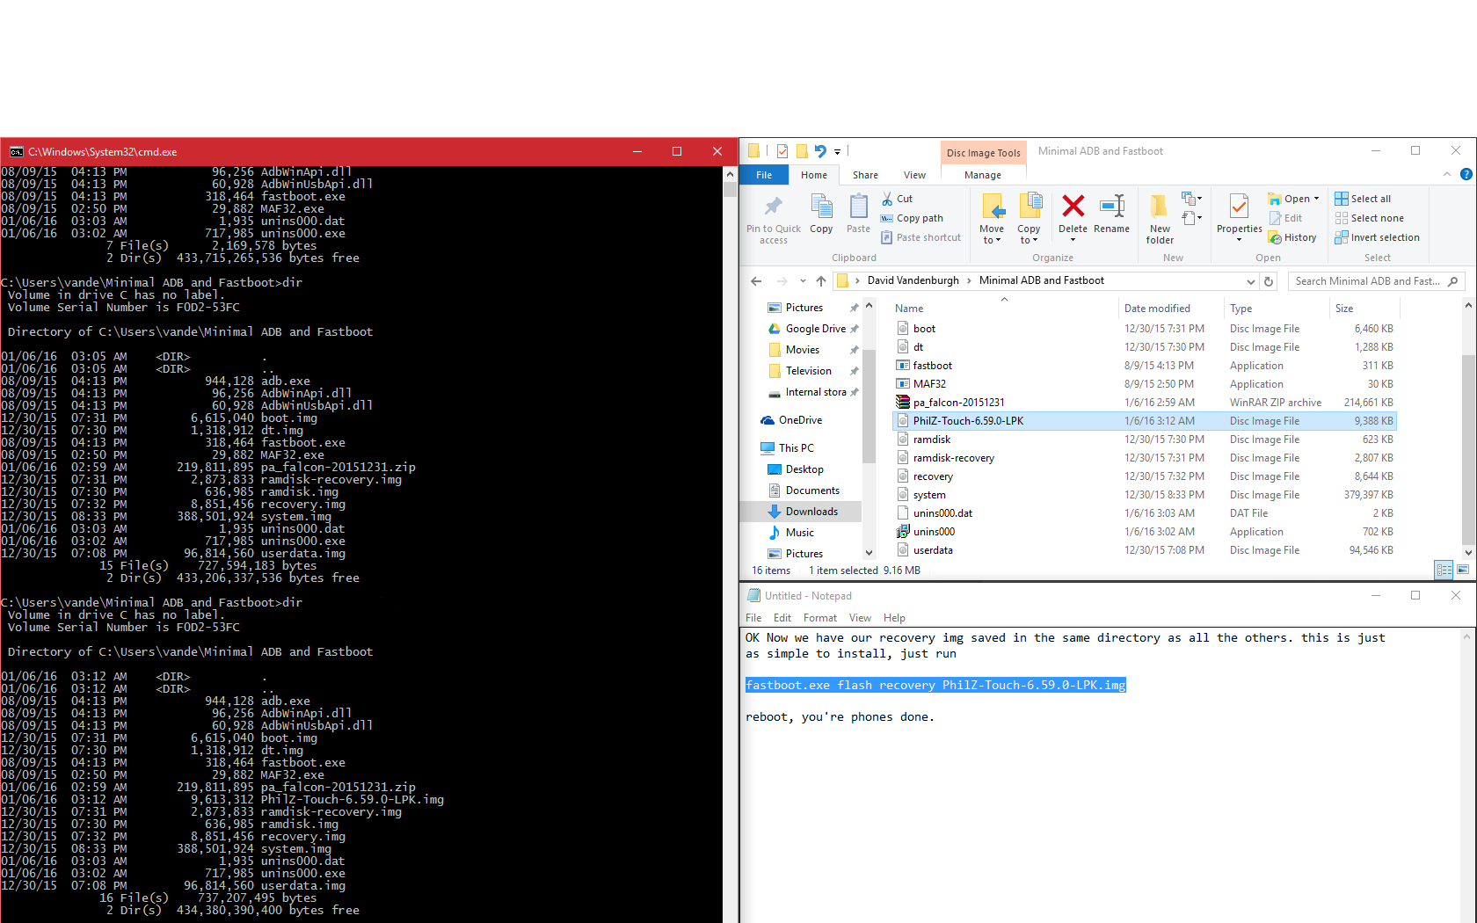Image resolution: width=1477 pixels, height=923 pixels.
Task: Click cmd.exe title bar icon
Action: pos(16,151)
